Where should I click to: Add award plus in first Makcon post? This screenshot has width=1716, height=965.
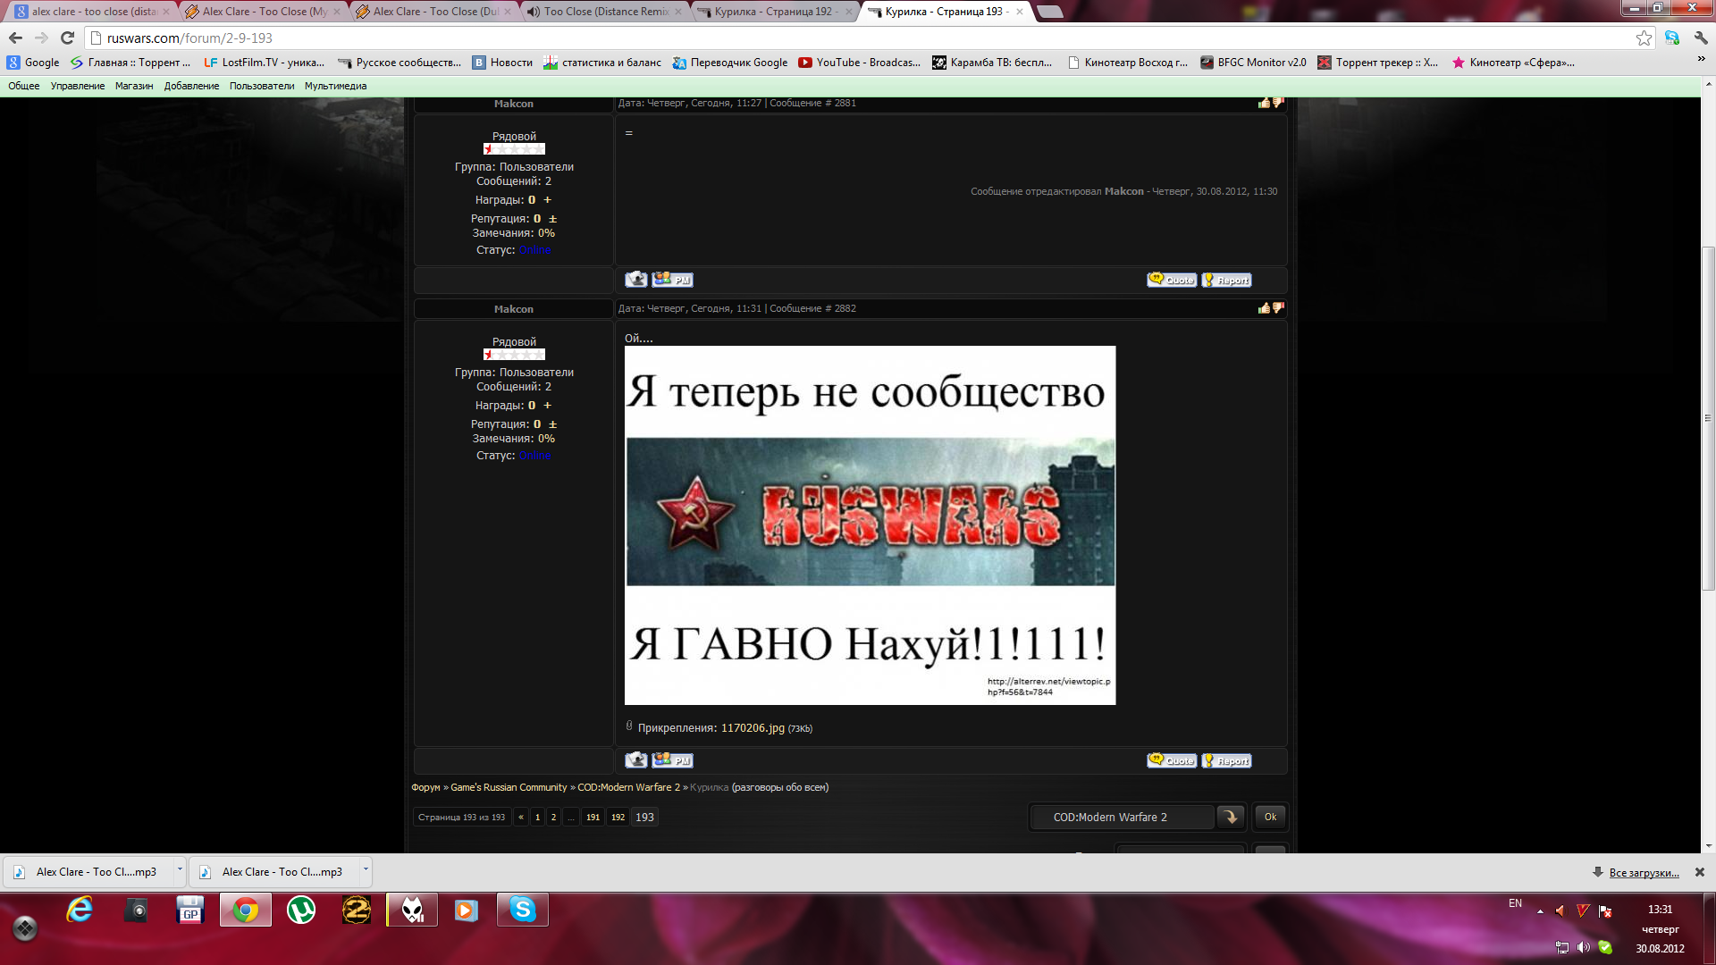pos(548,200)
